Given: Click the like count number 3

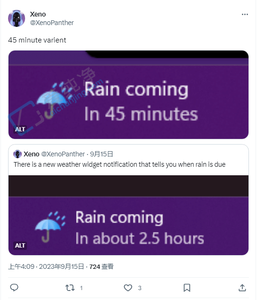Looking at the screenshot, I should pyautogui.click(x=140, y=288).
